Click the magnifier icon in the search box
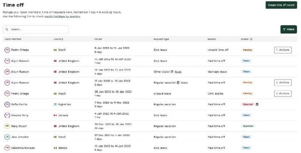 tap(7, 29)
